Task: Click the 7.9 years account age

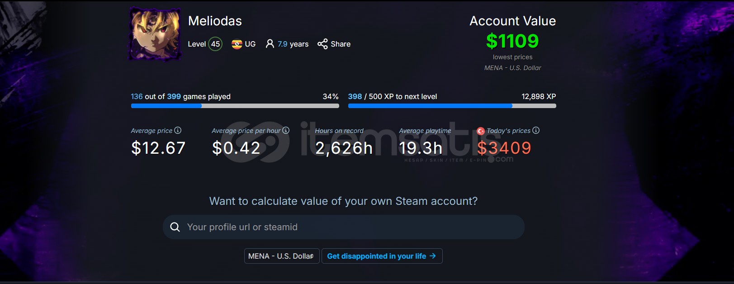Action: coord(293,44)
